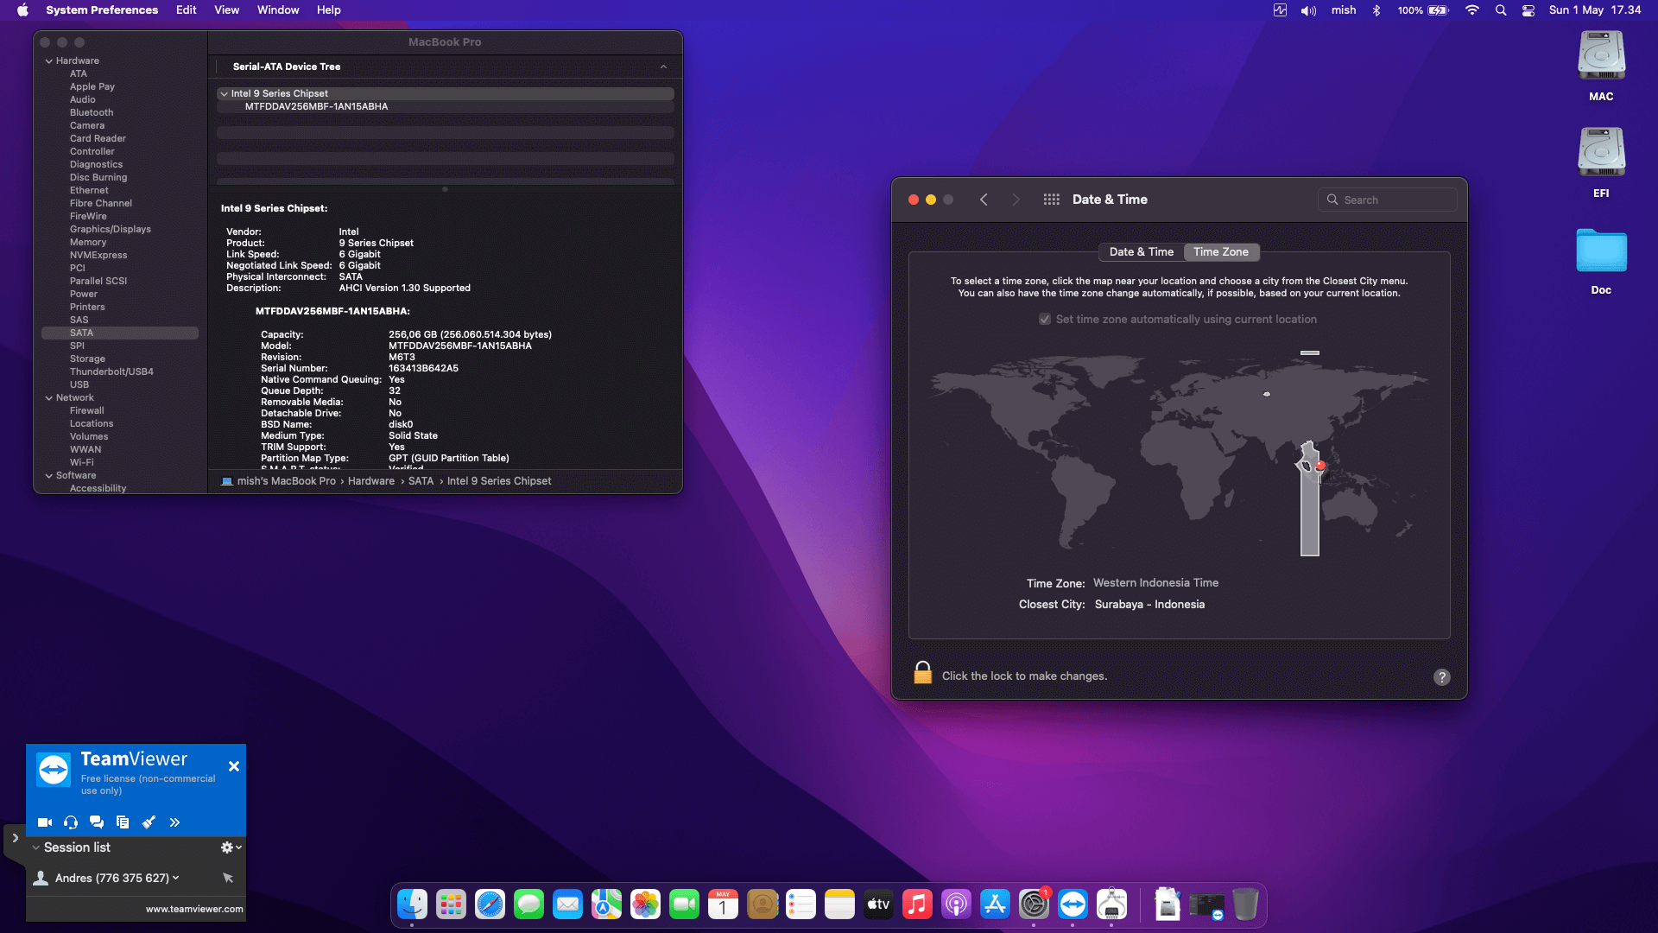Open Control Center in menu bar
Screen dimensions: 1658x933
[1528, 10]
